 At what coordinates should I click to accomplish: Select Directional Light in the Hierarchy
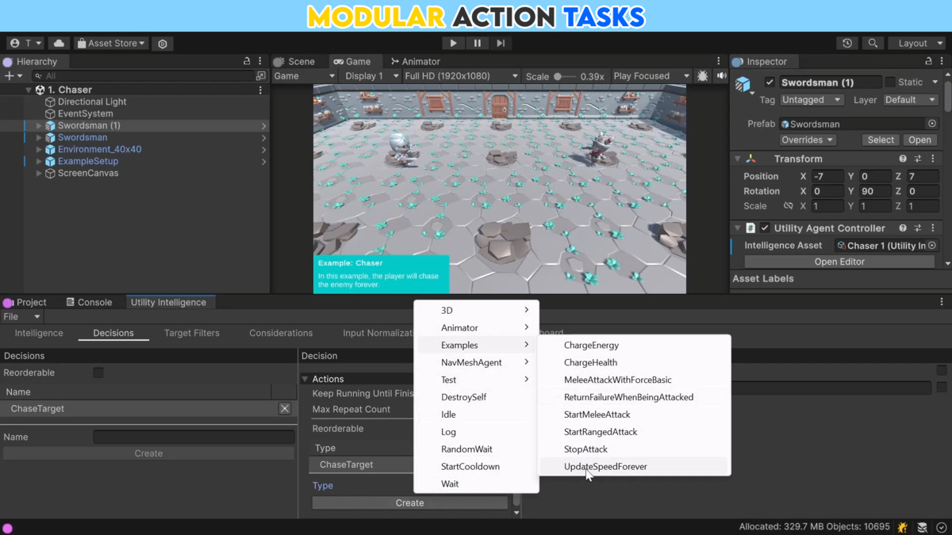point(91,102)
